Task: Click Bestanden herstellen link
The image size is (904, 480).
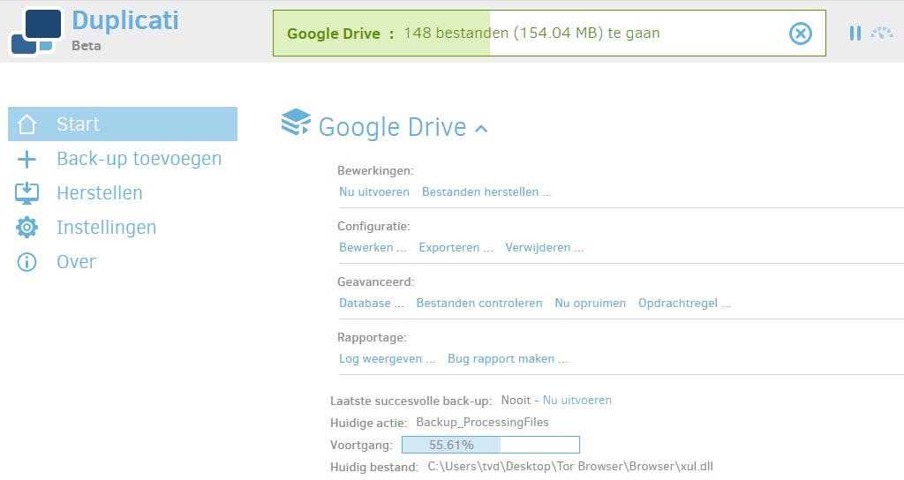Action: (486, 191)
